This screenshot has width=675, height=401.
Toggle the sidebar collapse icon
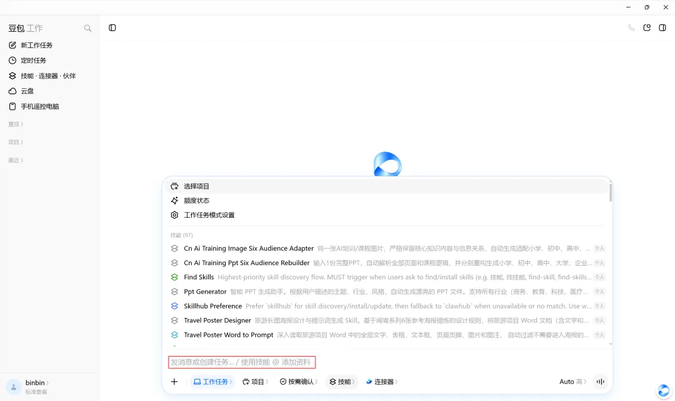pyautogui.click(x=112, y=28)
